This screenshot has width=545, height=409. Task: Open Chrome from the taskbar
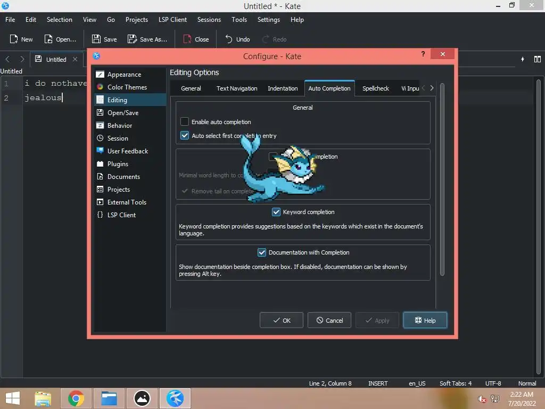76,398
